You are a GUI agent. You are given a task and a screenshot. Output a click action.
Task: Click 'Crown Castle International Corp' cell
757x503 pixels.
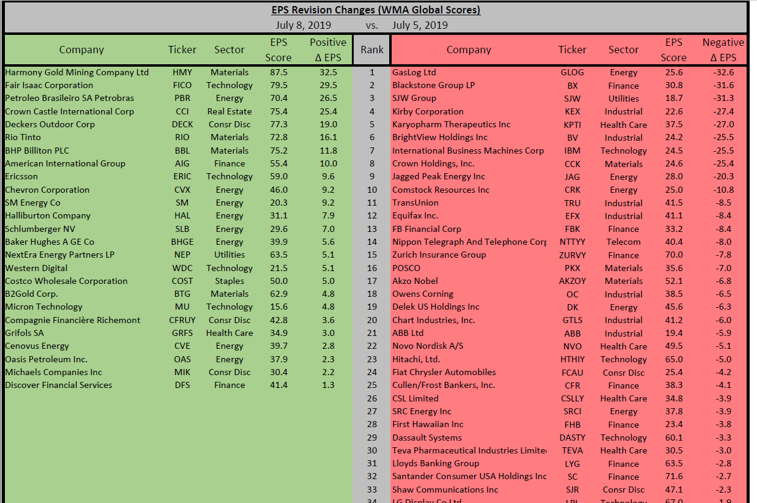tap(69, 111)
